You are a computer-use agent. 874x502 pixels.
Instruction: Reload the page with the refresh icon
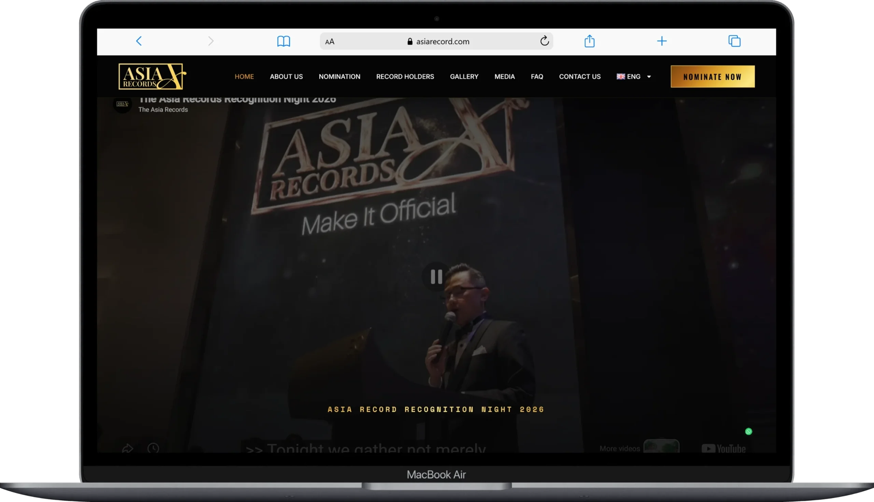545,41
